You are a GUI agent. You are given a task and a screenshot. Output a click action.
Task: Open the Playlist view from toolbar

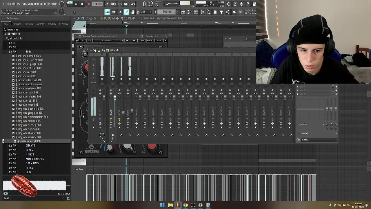(x=183, y=12)
